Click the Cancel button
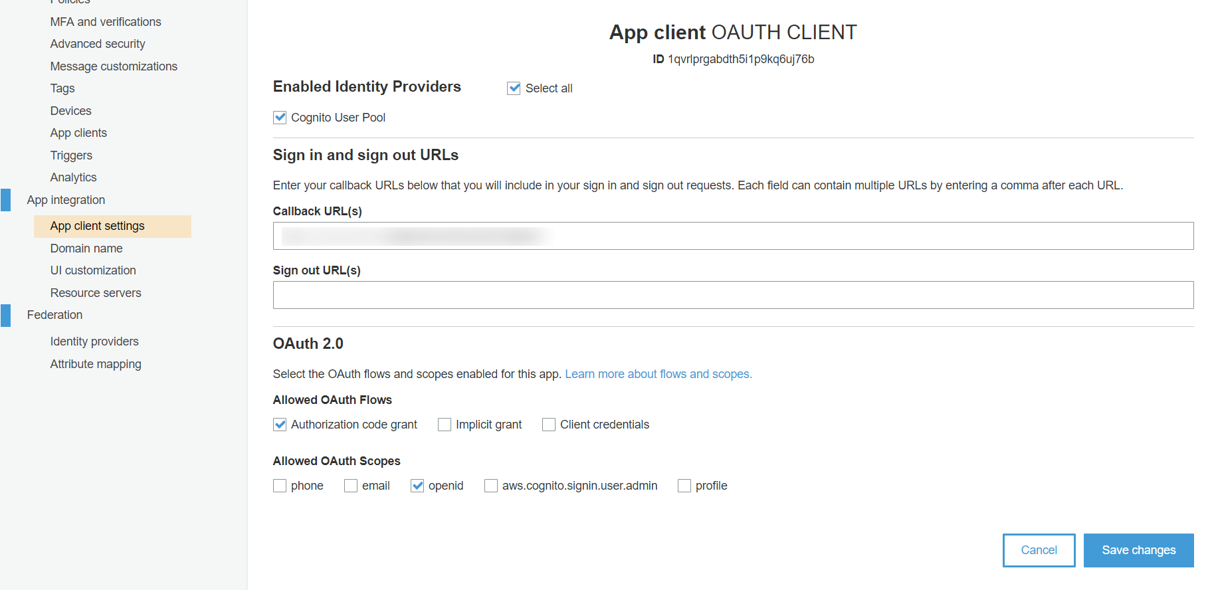 (x=1039, y=550)
